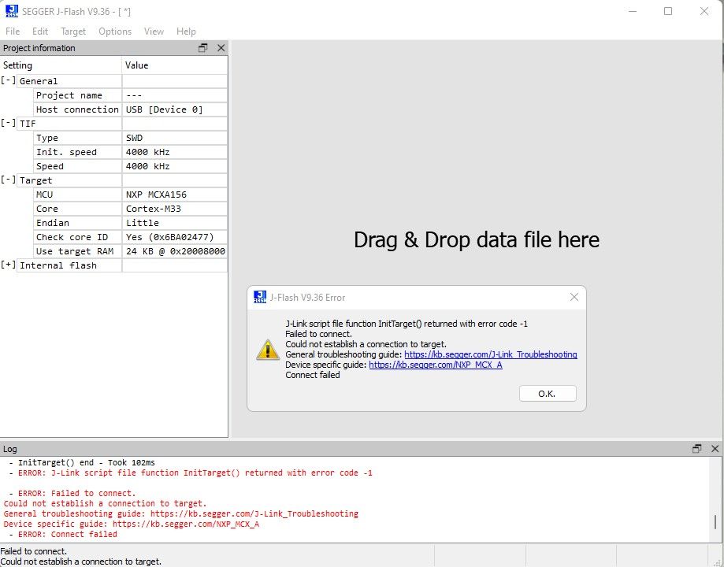724x567 pixels.
Task: Select the 24 KB @ 0x20008000 value
Action: 175,251
